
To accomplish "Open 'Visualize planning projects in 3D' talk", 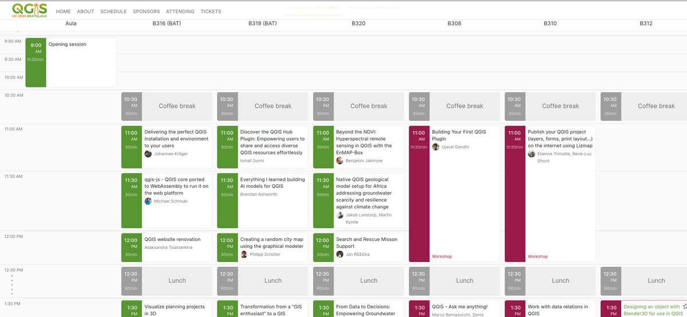I will coord(167,308).
